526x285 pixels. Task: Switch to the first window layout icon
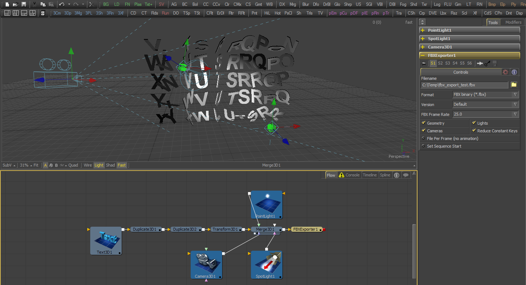pos(7,13)
